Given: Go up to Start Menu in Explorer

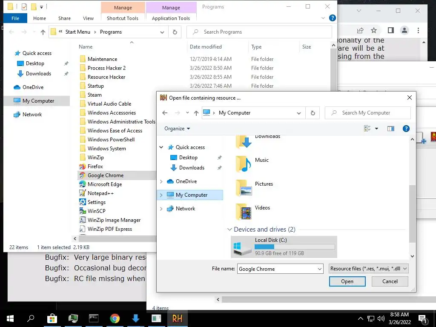Looking at the screenshot, I should (x=43, y=32).
